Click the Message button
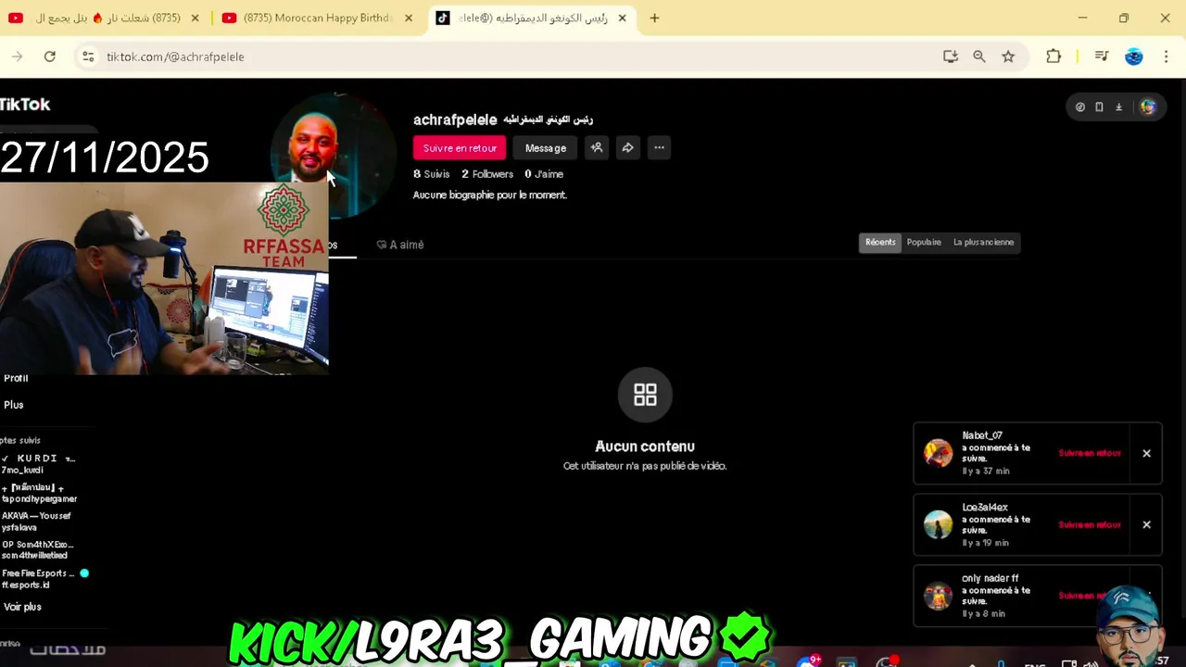Screen dimensions: 1186x667 click(546, 148)
